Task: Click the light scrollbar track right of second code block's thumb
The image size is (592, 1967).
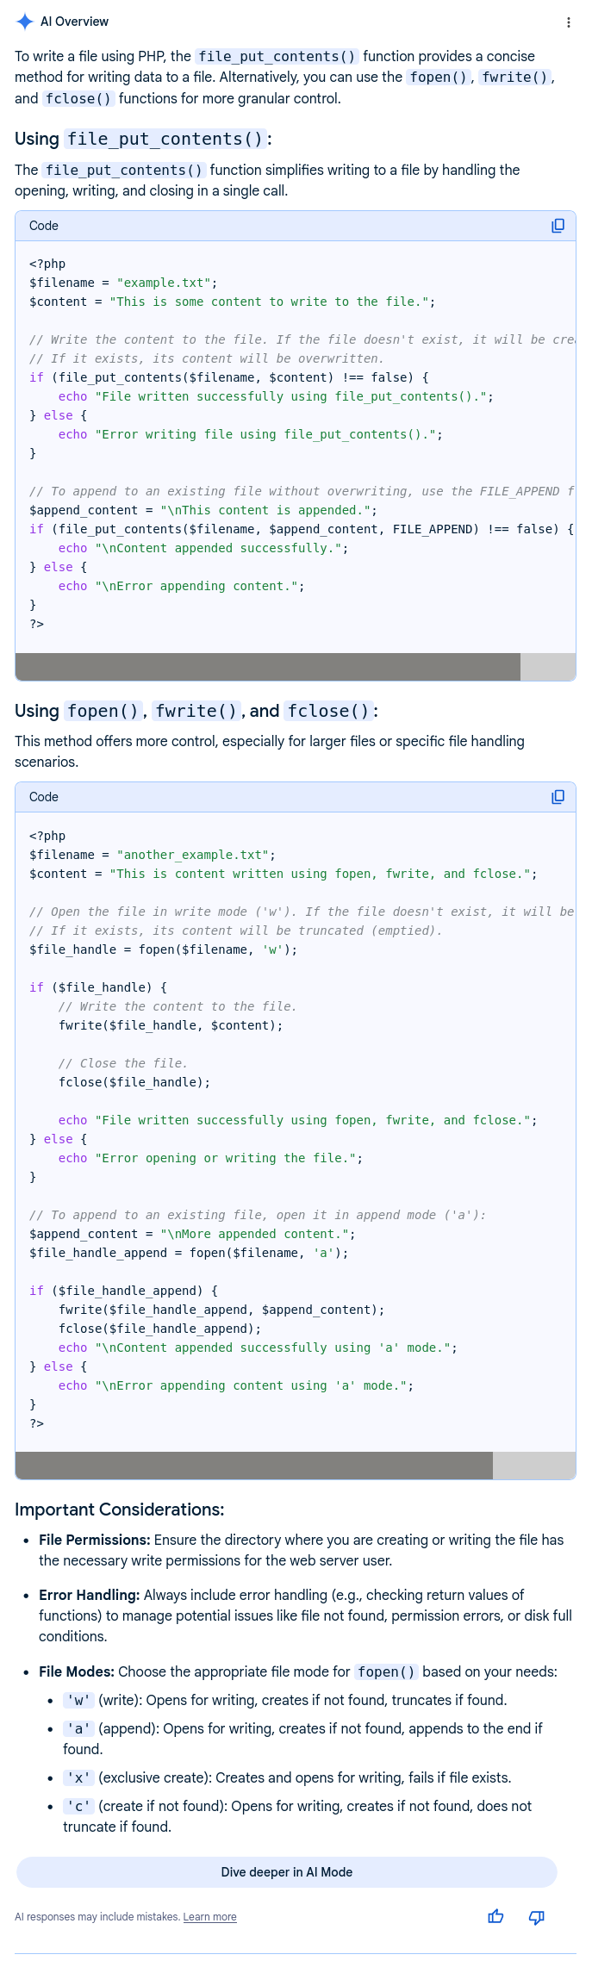Action: click(533, 1466)
